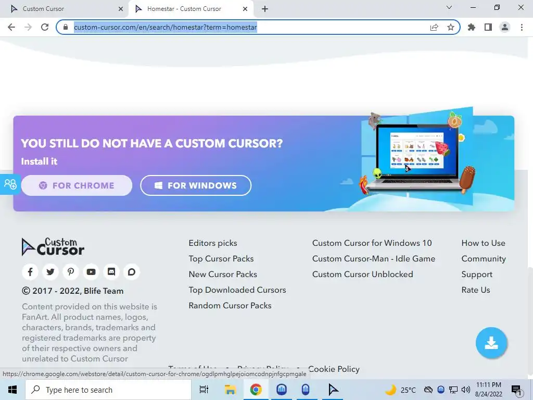Screen dimensions: 533x400
Task: Open the Twitter social icon
Action: point(50,272)
